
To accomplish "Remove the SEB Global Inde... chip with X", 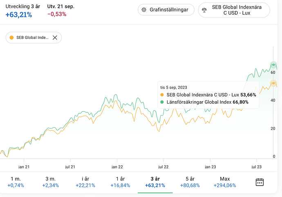I will 55,38.
